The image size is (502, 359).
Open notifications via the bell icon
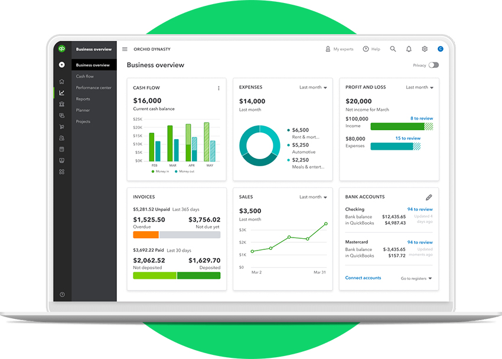[x=409, y=49]
